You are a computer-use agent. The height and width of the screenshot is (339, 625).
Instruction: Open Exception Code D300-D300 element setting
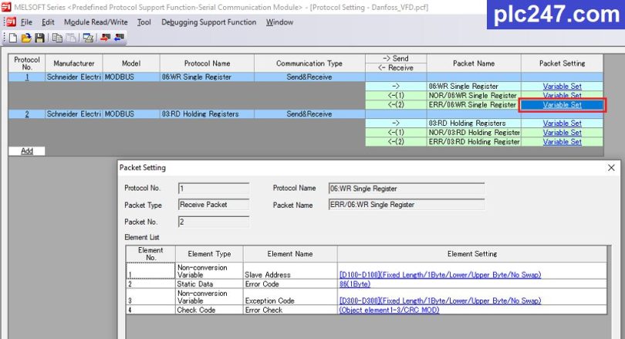(440, 300)
